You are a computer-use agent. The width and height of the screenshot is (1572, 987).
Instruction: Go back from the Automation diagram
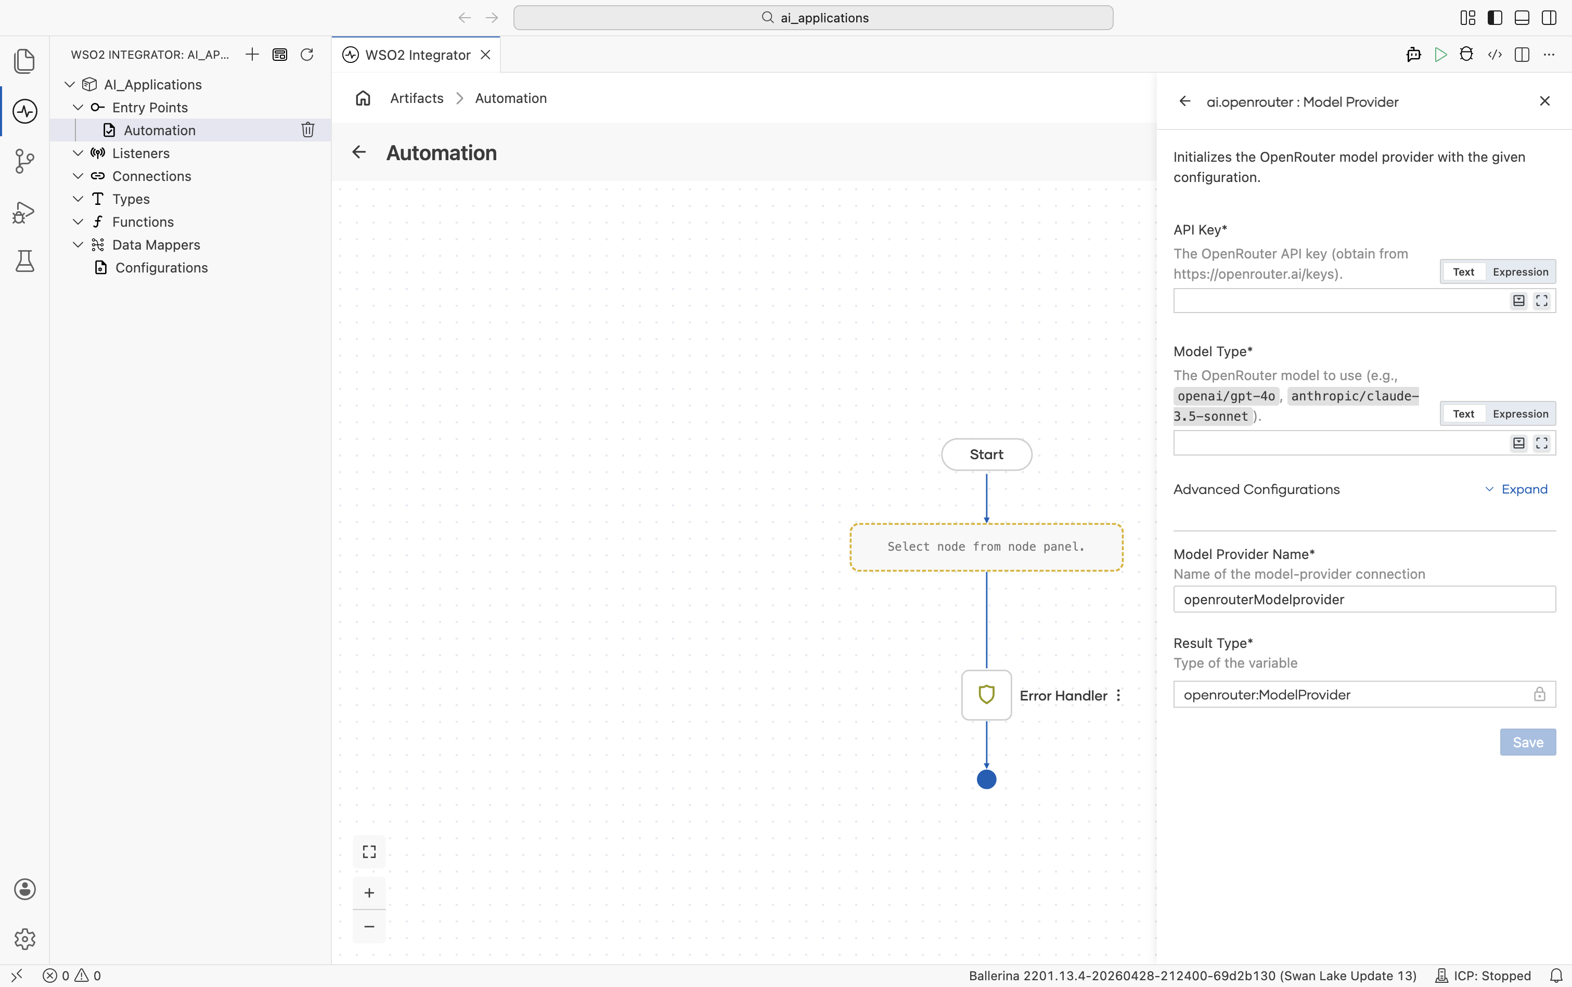coord(359,152)
